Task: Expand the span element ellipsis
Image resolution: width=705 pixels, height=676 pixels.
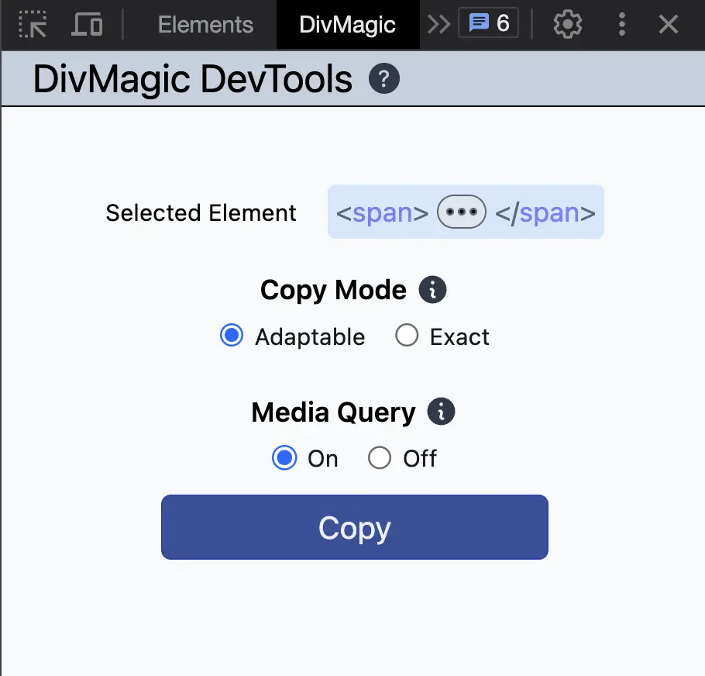Action: 461,212
